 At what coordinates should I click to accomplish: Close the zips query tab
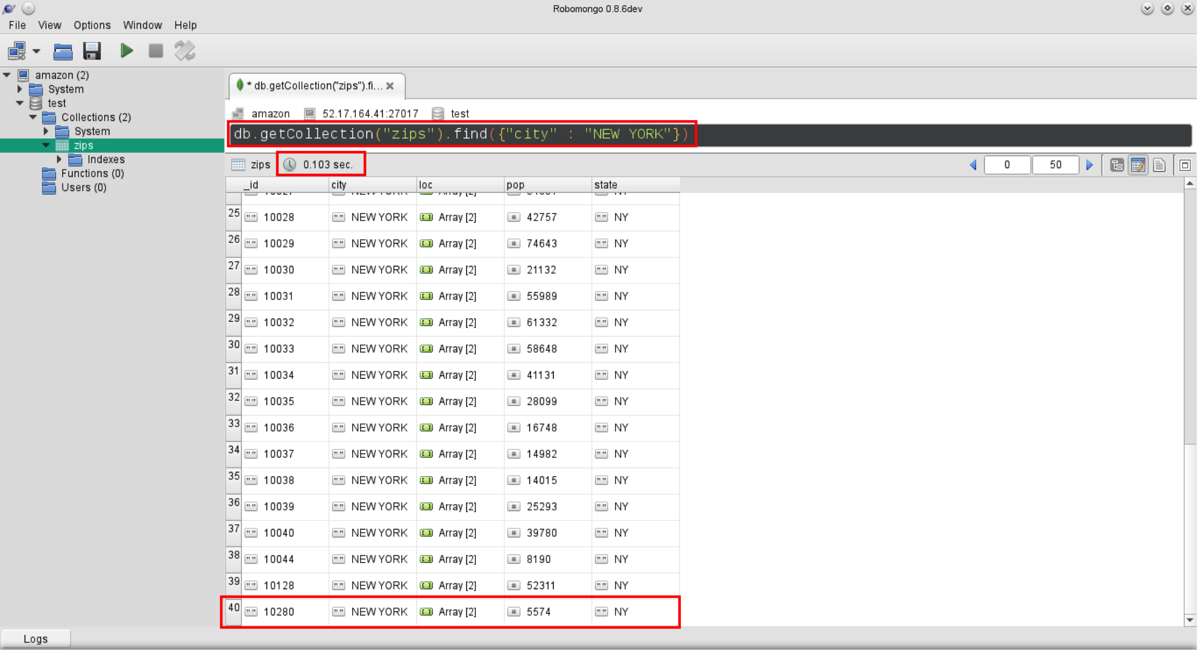[x=390, y=86]
